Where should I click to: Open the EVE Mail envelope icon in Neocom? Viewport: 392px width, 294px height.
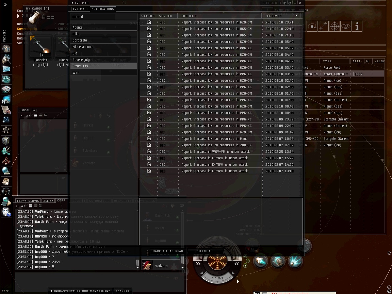click(x=6, y=69)
